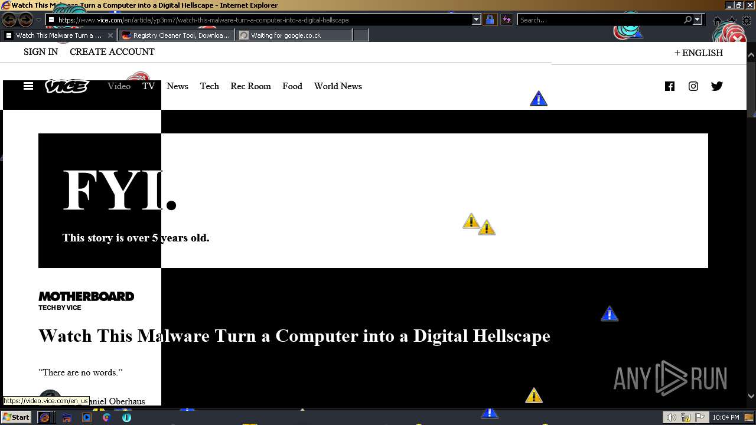Viewport: 756px width, 425px height.
Task: Click scrollbar down arrow
Action: click(x=751, y=396)
